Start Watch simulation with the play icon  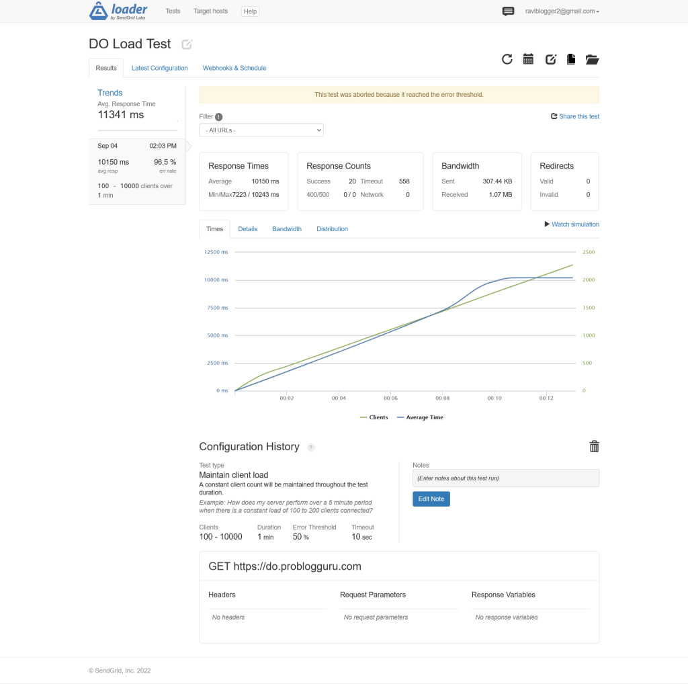[547, 224]
